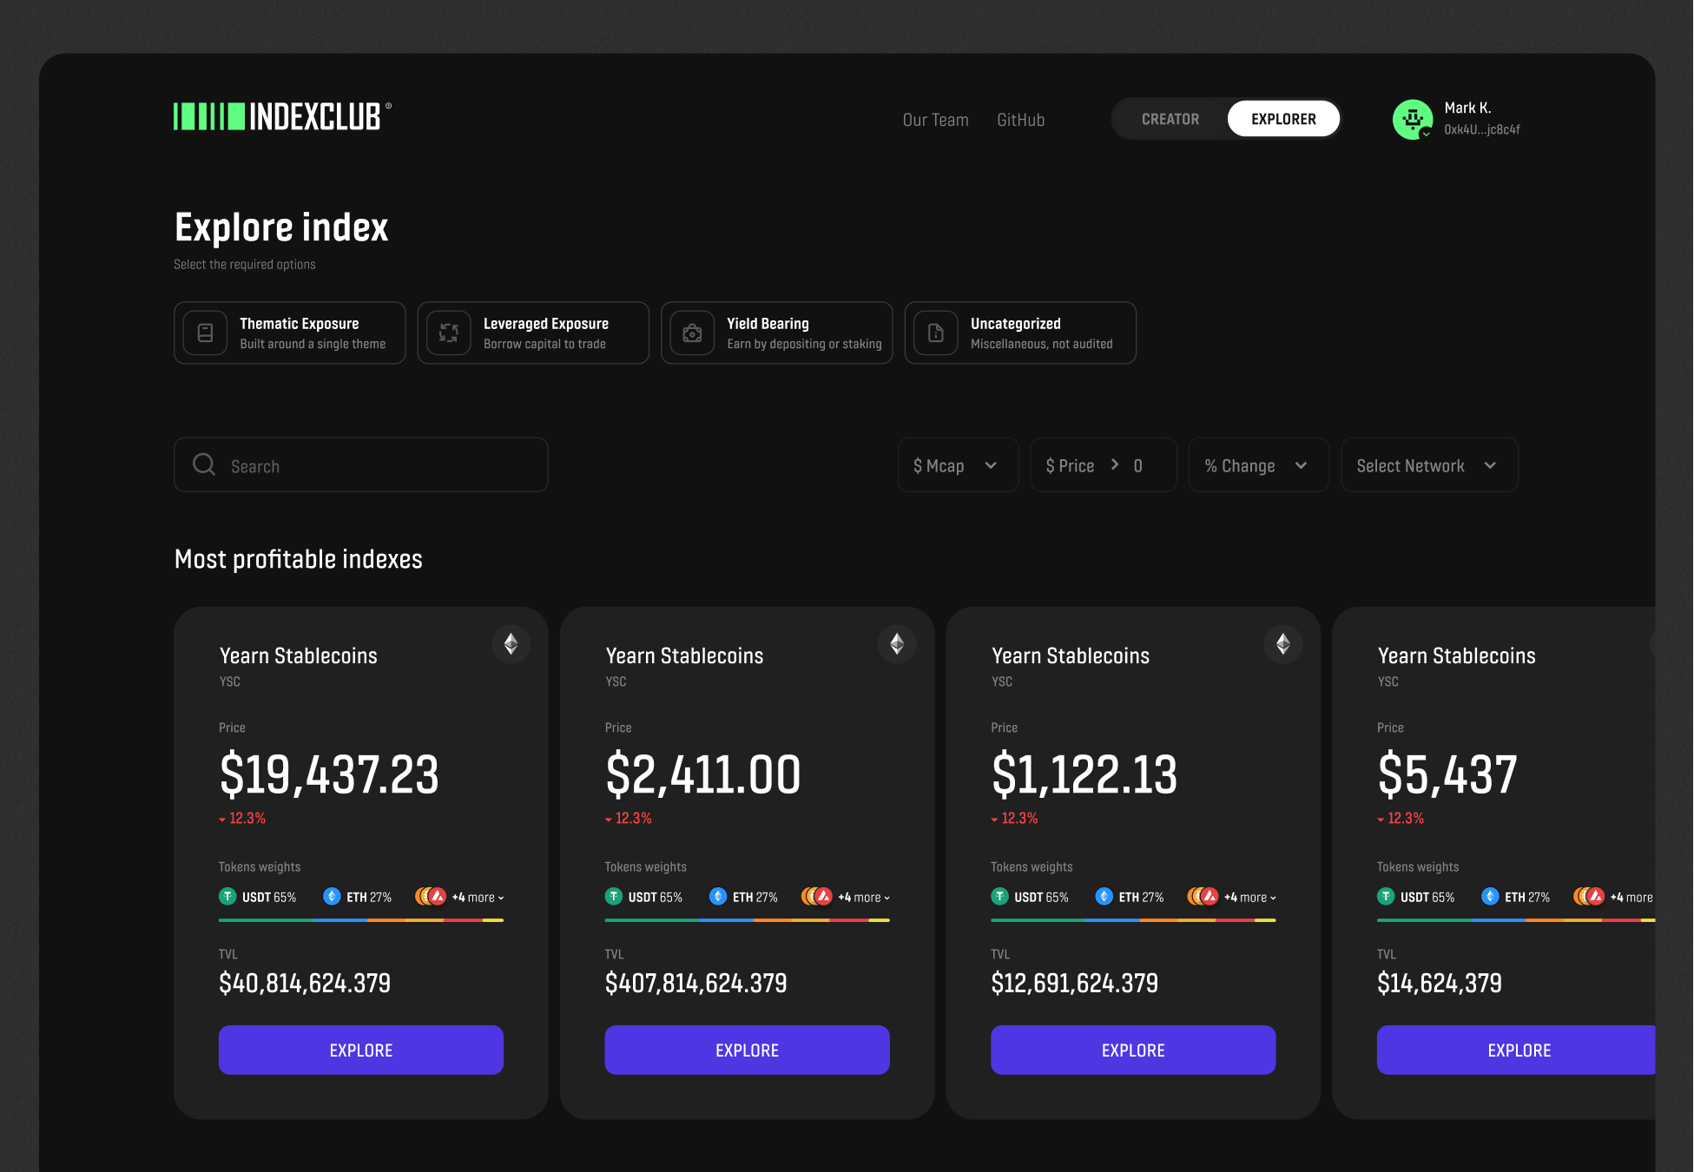Click the Leveraged Exposure arrows icon
This screenshot has height=1172, width=1694.
(x=449, y=333)
